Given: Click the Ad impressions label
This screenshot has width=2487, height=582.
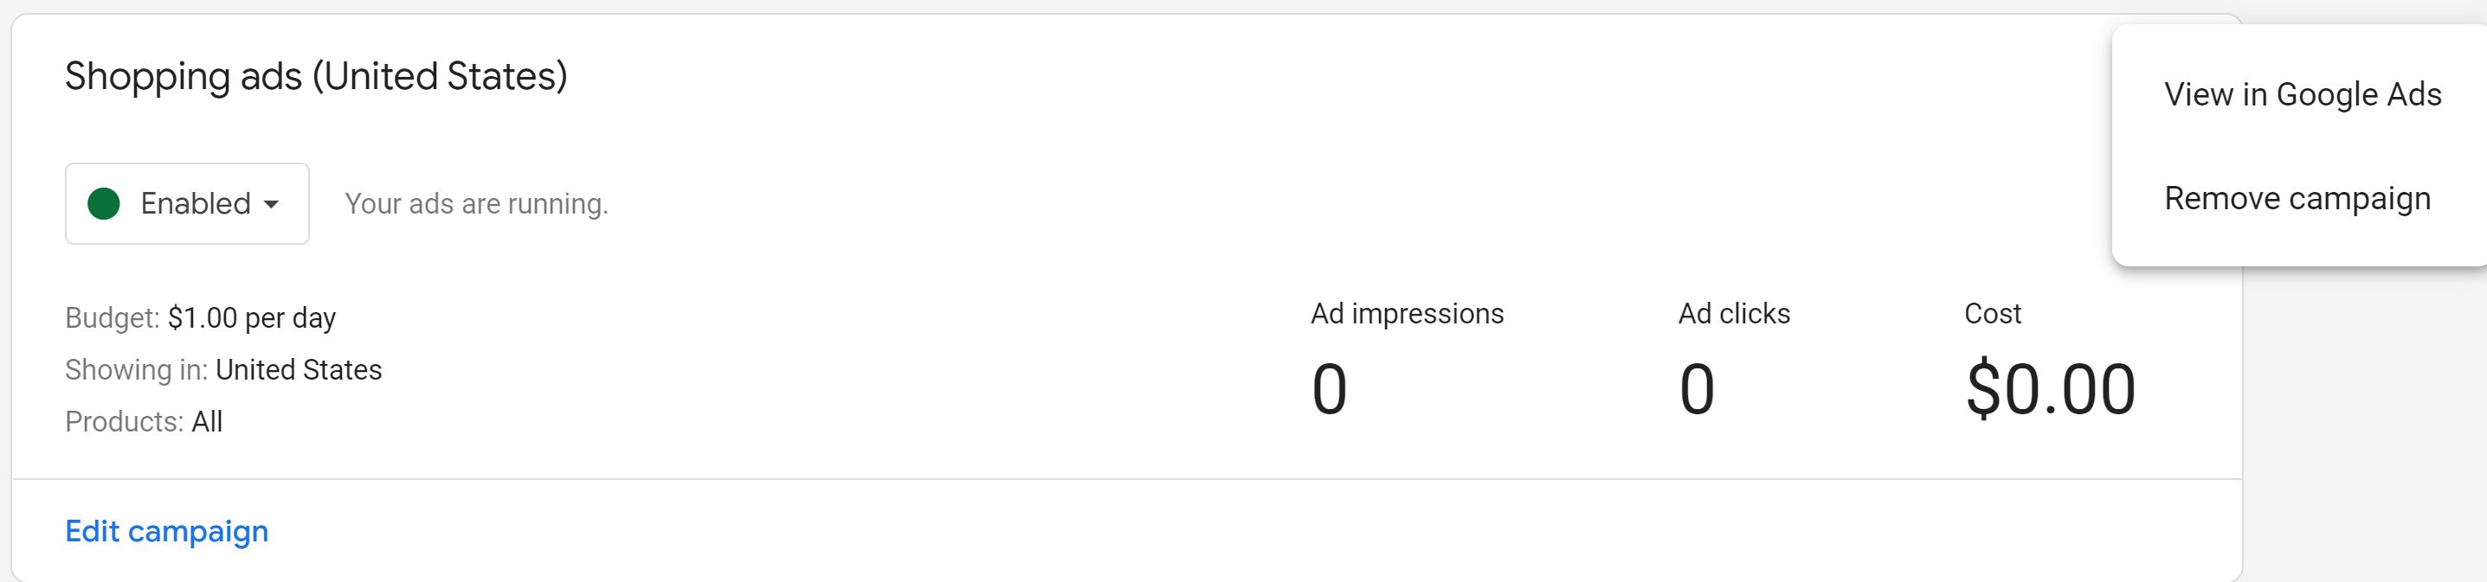Looking at the screenshot, I should [1407, 314].
